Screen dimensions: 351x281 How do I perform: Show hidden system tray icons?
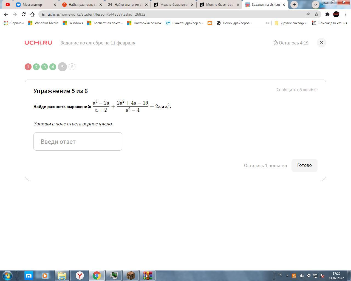point(287,276)
